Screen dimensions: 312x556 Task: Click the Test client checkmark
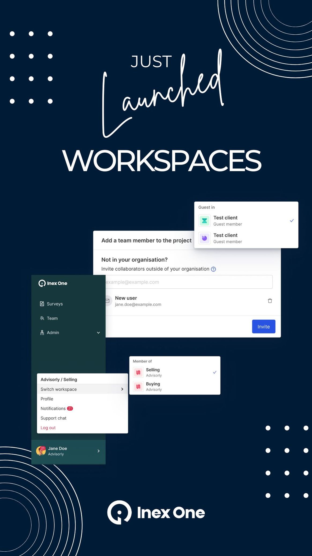tap(292, 221)
